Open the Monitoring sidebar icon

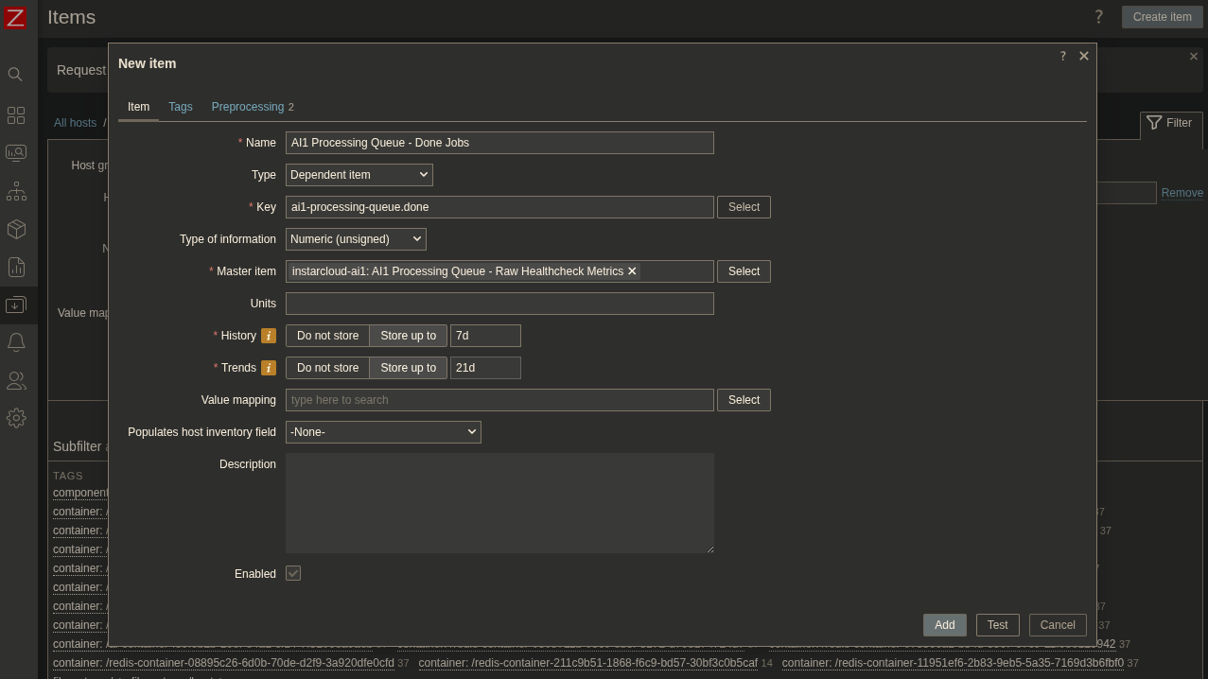click(x=16, y=153)
